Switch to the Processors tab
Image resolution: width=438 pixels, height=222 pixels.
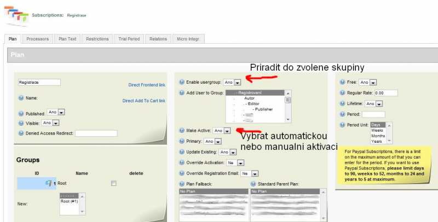click(38, 39)
